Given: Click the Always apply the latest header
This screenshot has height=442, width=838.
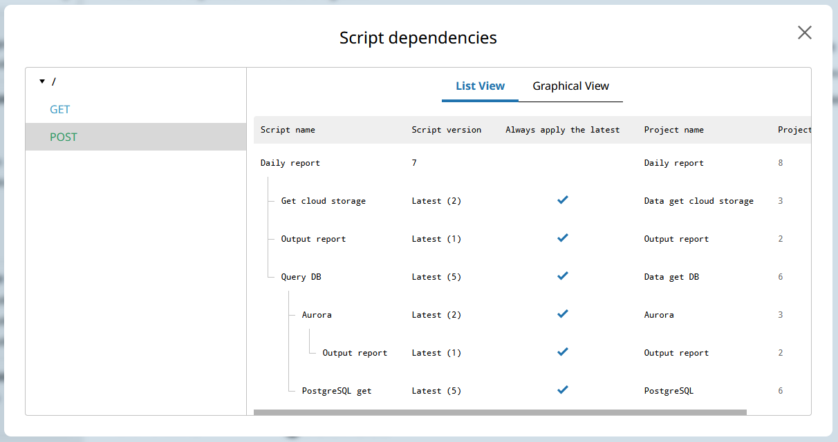Looking at the screenshot, I should coord(562,130).
